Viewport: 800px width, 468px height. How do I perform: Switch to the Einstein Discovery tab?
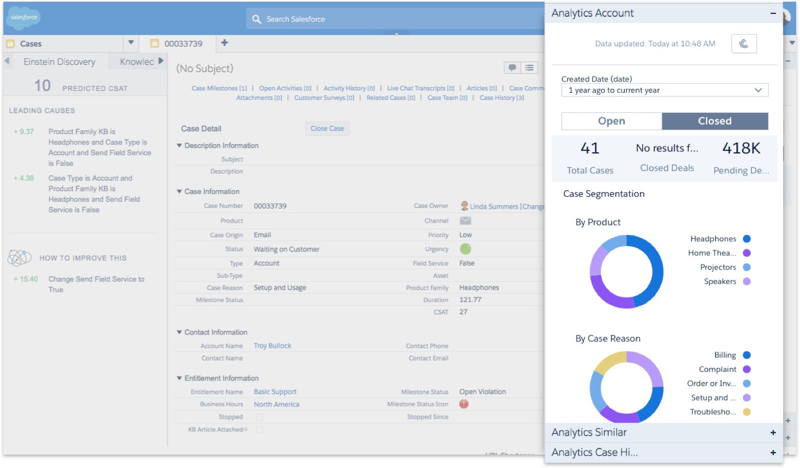(59, 62)
